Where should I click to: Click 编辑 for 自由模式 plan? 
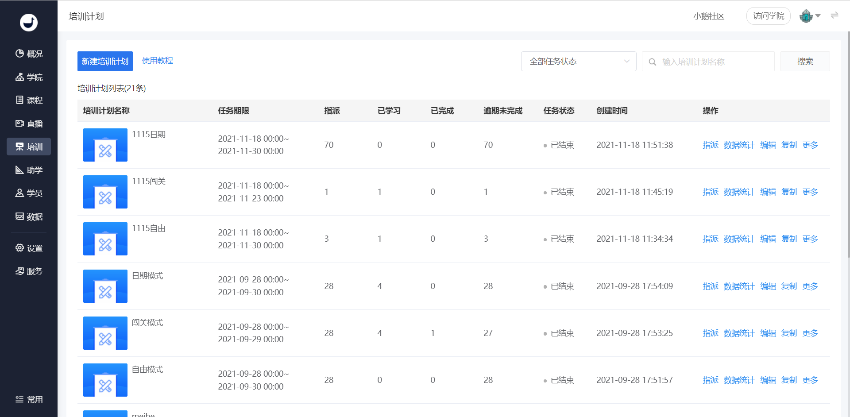click(768, 380)
